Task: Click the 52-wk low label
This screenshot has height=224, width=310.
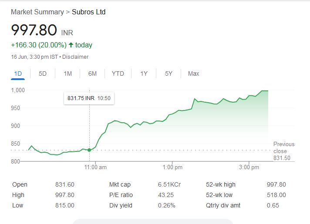Action: pyautogui.click(x=219, y=195)
